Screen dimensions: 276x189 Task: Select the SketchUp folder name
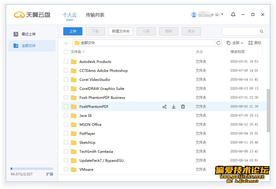pos(87,143)
